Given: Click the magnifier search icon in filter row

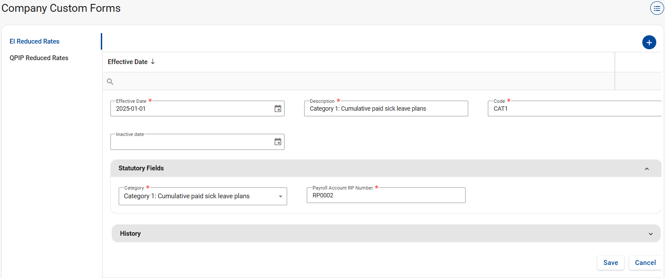Looking at the screenshot, I should [110, 81].
